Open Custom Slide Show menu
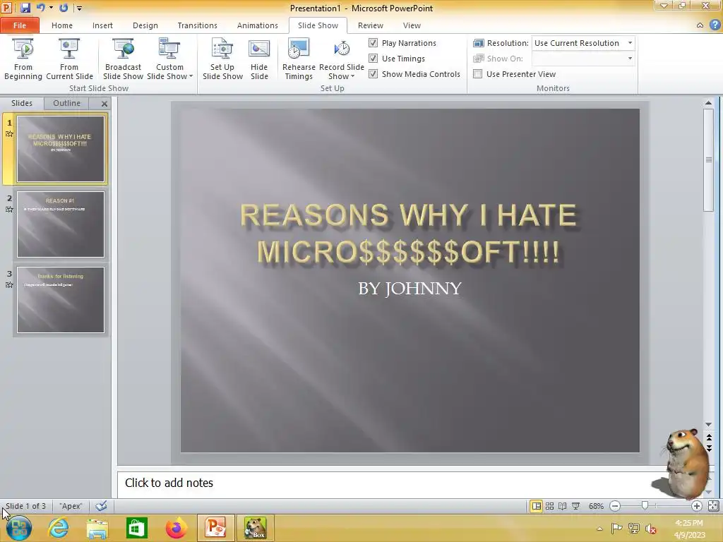The width and height of the screenshot is (723, 542). point(169,59)
